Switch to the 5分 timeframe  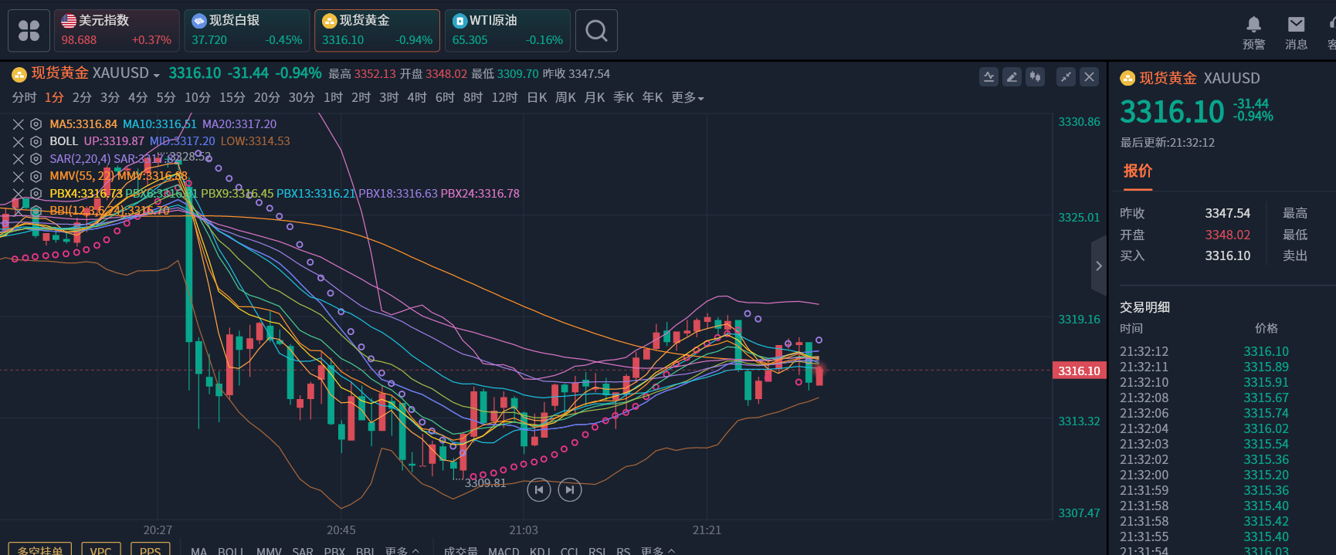[166, 98]
